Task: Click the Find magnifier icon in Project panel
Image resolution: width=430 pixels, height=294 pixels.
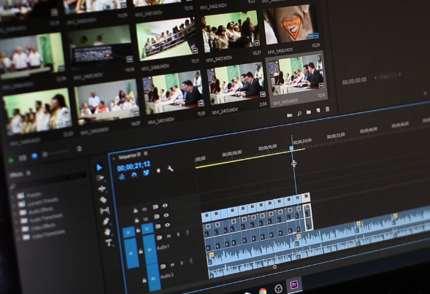Action: (299, 113)
